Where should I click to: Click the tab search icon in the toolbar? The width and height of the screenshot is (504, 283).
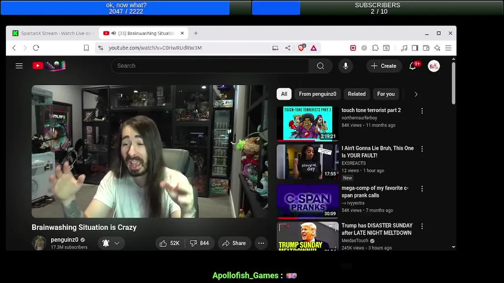click(x=386, y=48)
